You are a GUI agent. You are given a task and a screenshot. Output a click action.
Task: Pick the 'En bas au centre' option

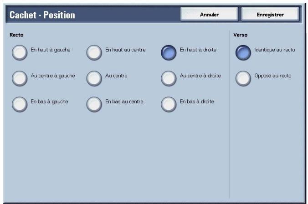94,104
